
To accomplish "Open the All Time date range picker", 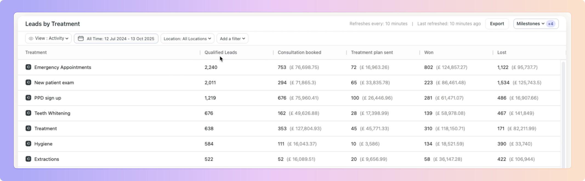I will [x=120, y=39].
